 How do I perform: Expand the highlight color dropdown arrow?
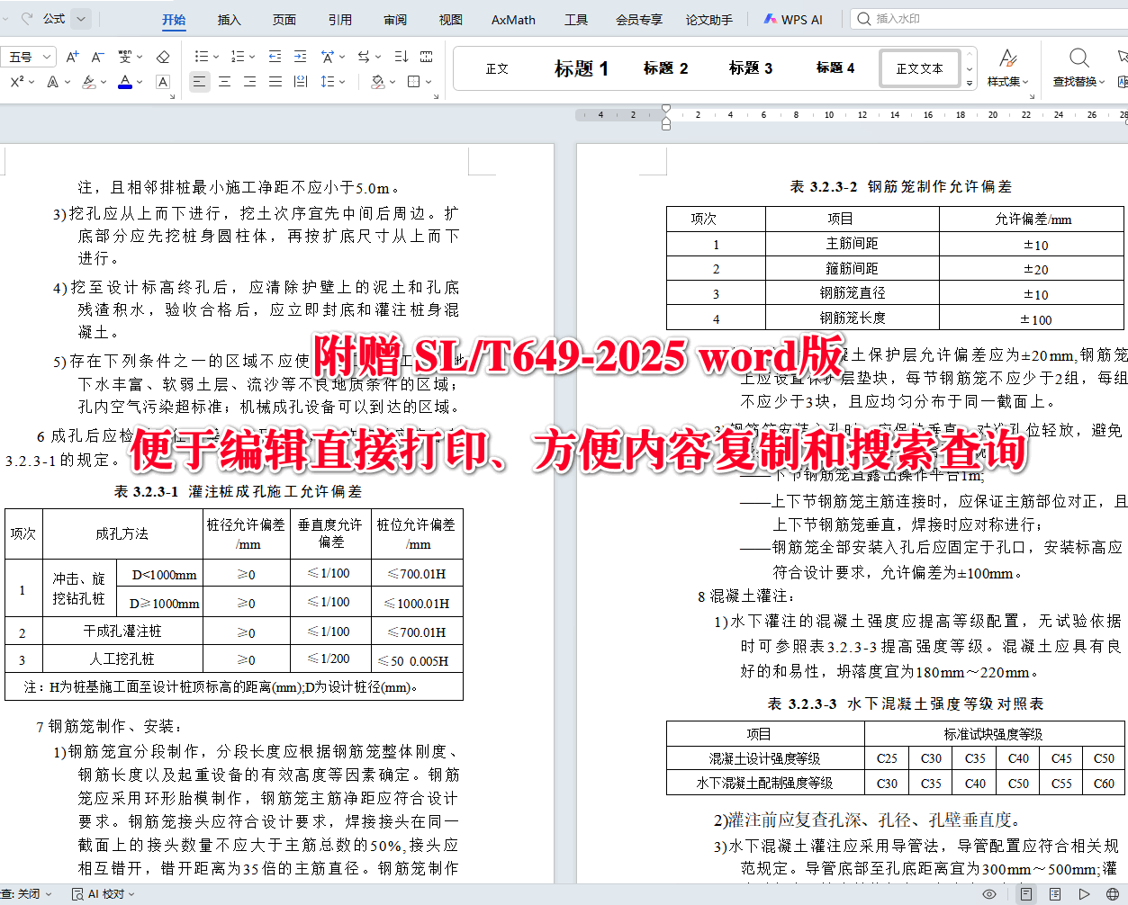tap(104, 82)
